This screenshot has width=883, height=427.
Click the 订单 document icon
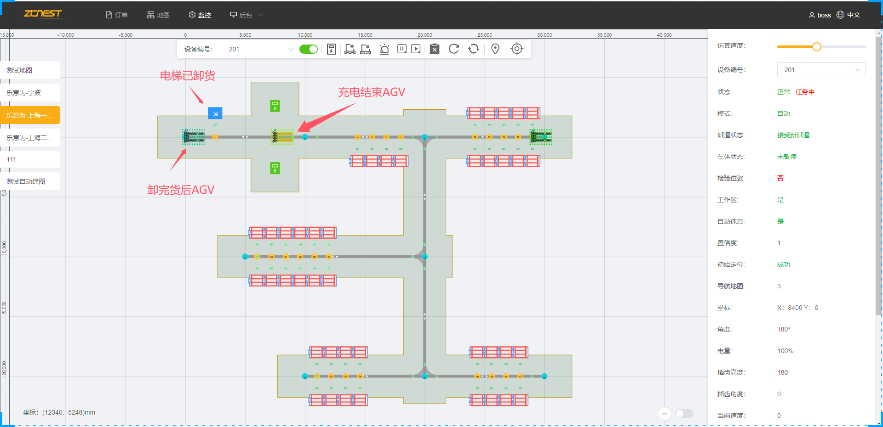click(109, 15)
